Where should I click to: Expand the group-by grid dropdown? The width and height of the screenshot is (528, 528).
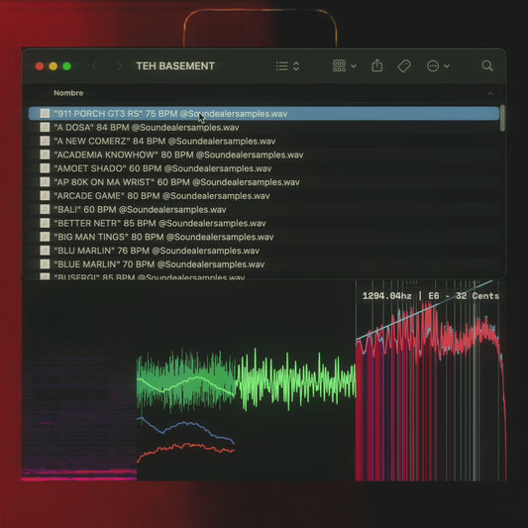click(344, 66)
